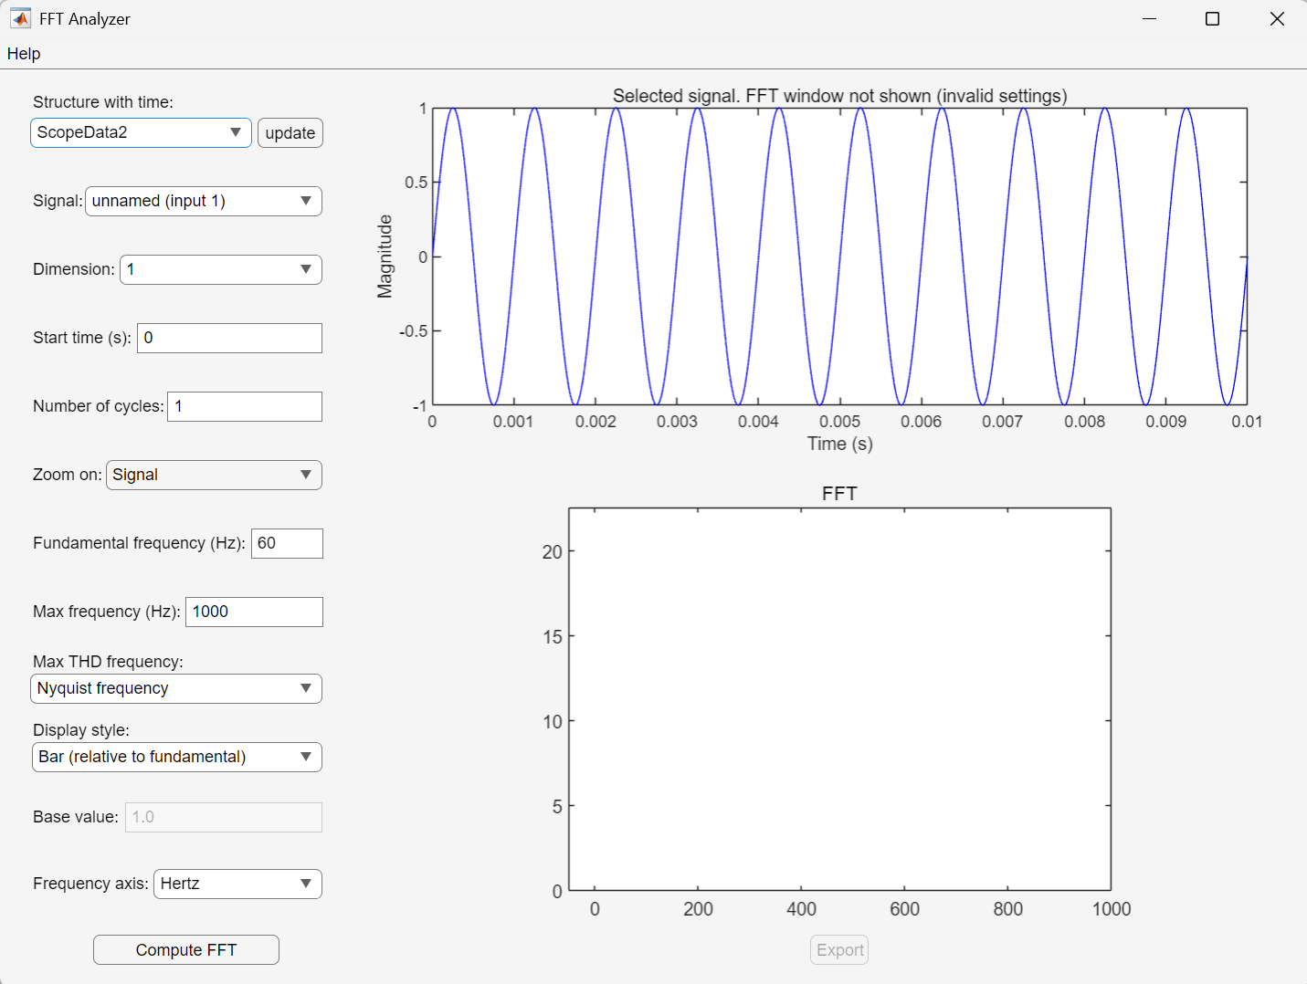Viewport: 1307px width, 984px height.
Task: Open the Display style dropdown
Action: (177, 757)
